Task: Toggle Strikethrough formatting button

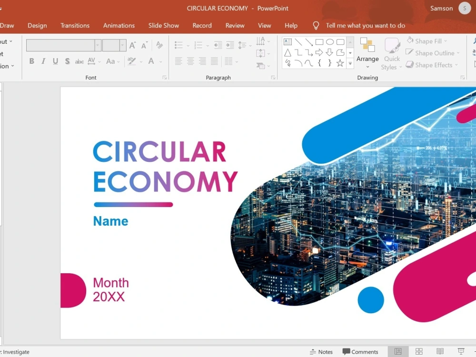Action: 79,61
